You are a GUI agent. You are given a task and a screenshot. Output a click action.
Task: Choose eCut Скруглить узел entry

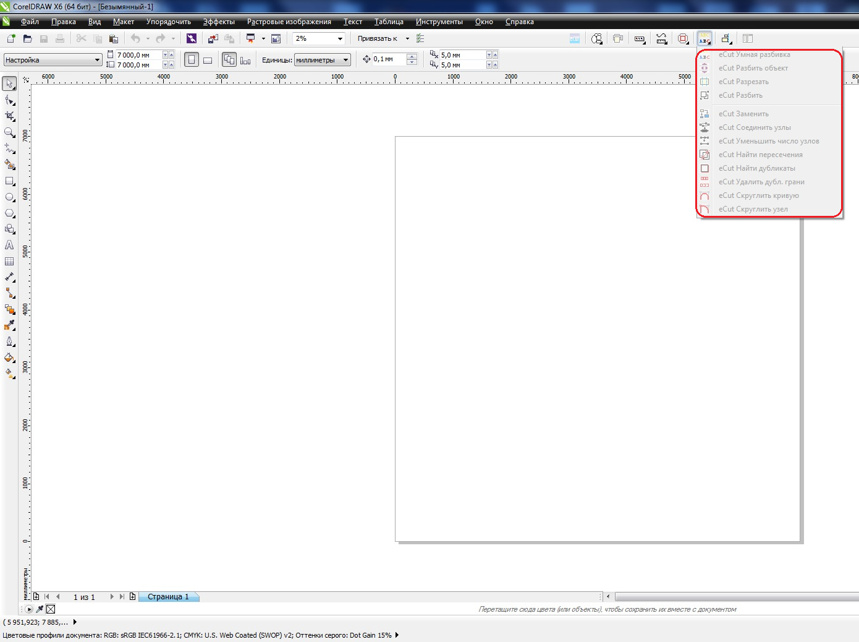[x=769, y=209]
